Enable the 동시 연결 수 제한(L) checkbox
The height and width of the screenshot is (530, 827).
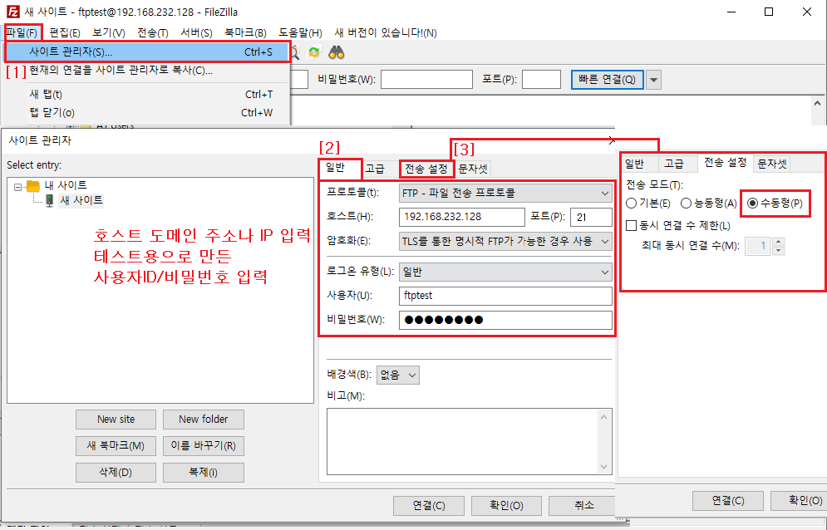[632, 226]
